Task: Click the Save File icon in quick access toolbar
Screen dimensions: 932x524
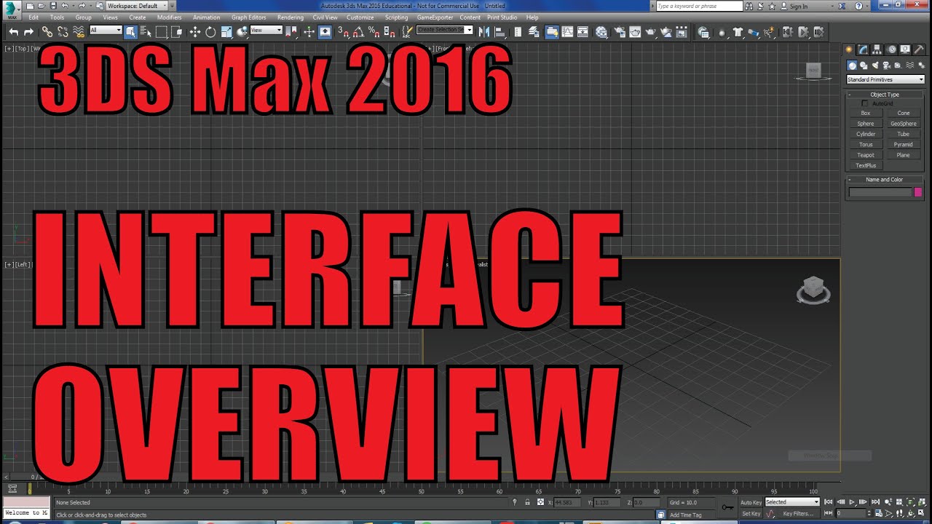Action: coord(52,6)
